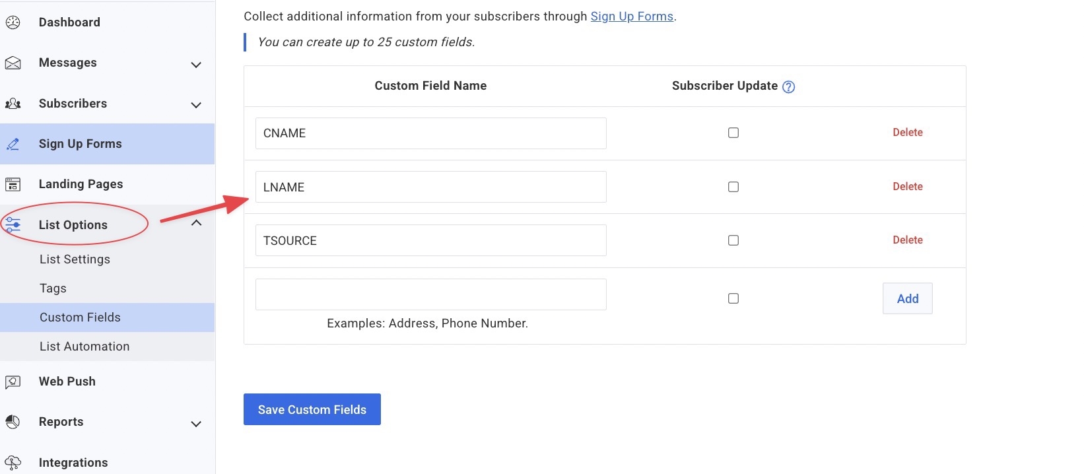
Task: Click the Reports pie chart icon
Action: (x=13, y=422)
